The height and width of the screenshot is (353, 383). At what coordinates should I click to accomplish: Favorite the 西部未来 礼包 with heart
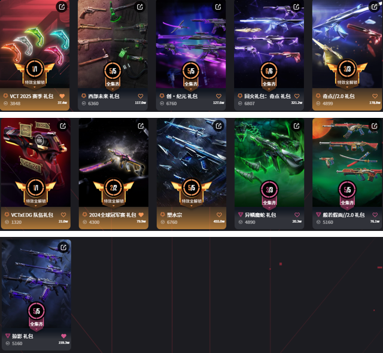click(x=141, y=96)
